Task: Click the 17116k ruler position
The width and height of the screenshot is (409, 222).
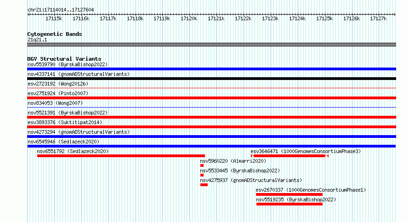Action: 81,18
